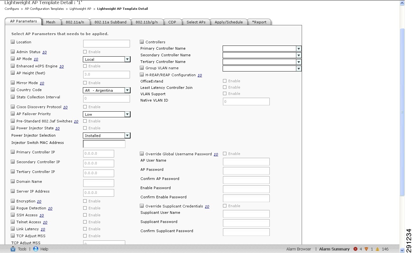
Task: Switch to the CDP tab
Action: (x=173, y=22)
